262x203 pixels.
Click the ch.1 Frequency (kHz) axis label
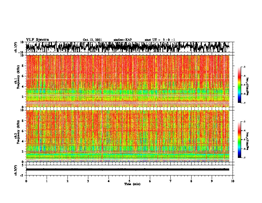click(x=18, y=77)
